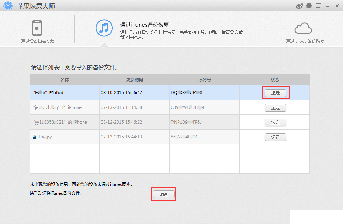Switch to 通过iCloud备份恢复 tab
Viewport: 343px width, 224px height.
(305, 32)
